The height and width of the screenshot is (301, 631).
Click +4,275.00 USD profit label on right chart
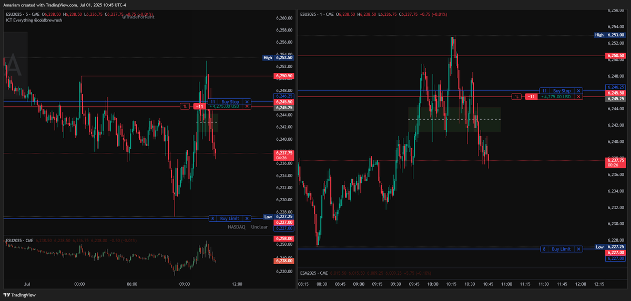point(556,97)
